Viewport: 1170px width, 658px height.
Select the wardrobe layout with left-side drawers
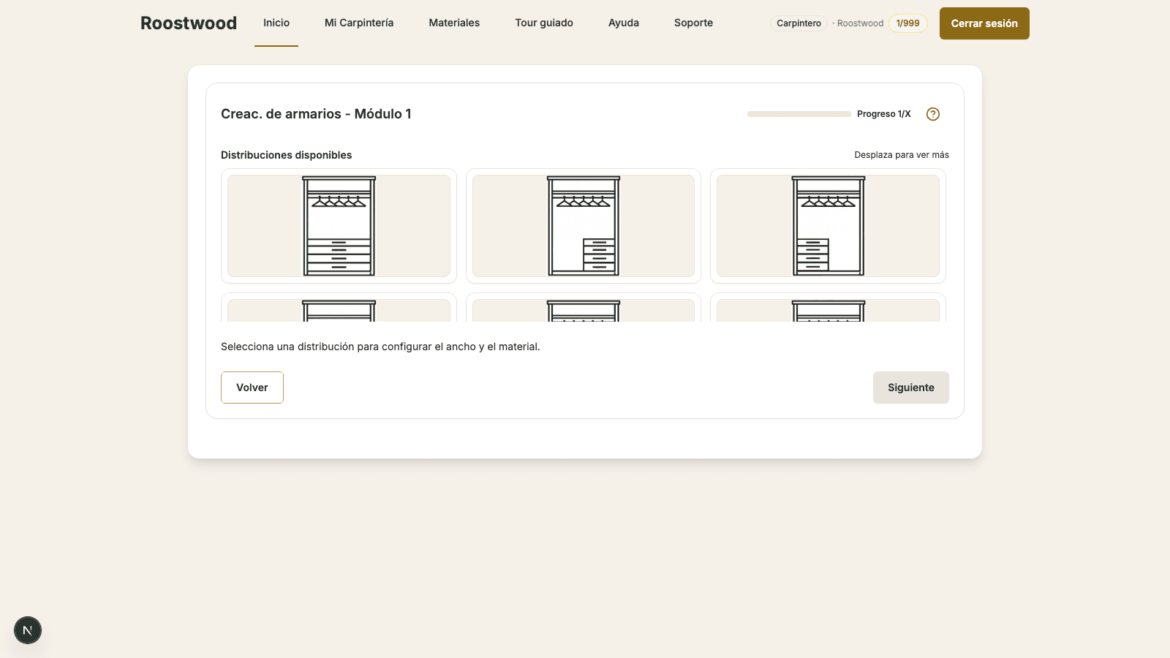coord(828,226)
